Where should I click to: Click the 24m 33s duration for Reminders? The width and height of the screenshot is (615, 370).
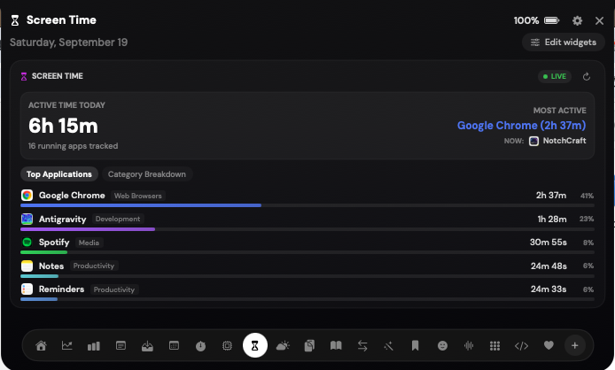(549, 289)
